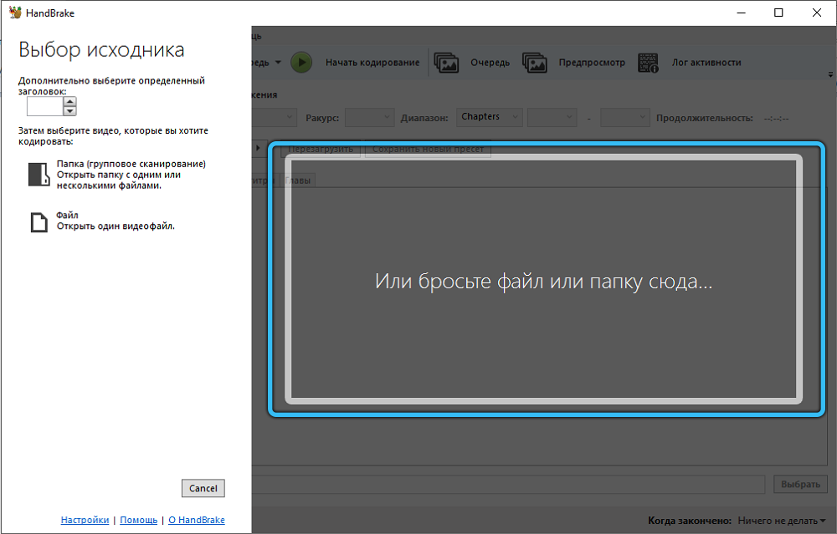Open the Настройки link

click(85, 520)
